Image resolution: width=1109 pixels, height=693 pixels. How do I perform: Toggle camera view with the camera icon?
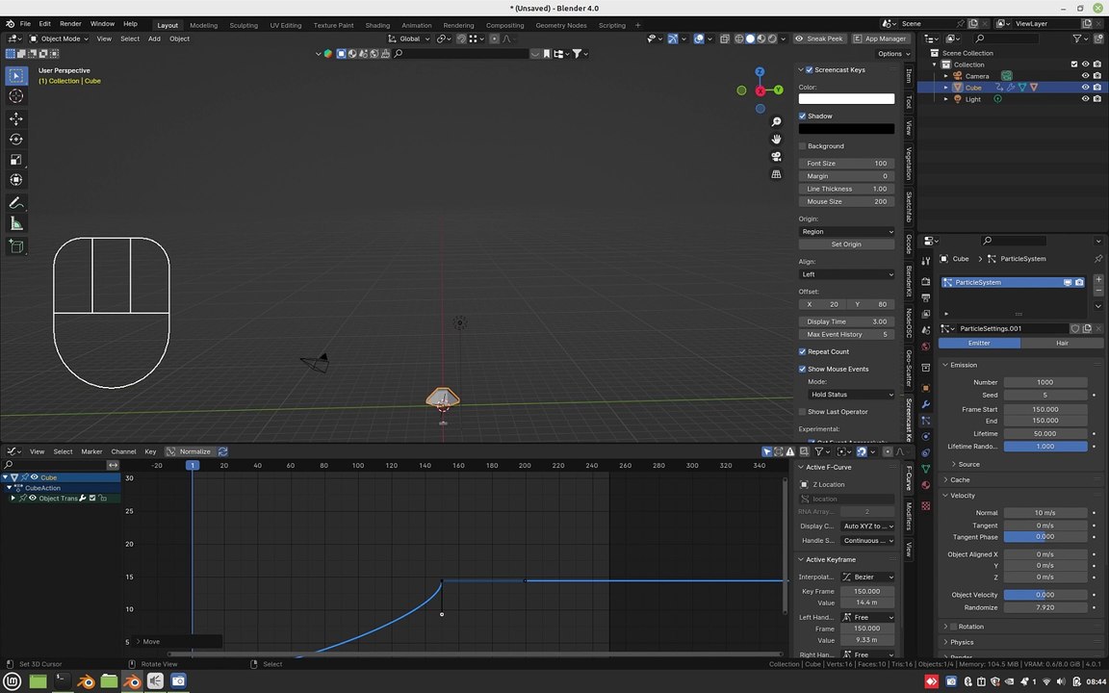pos(776,156)
